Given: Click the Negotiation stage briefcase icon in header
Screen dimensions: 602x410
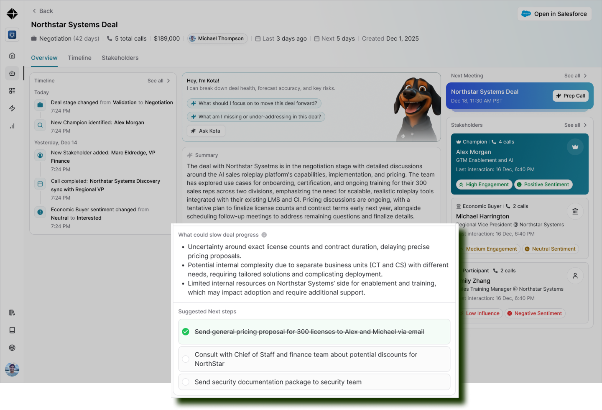Looking at the screenshot, I should coord(34,38).
